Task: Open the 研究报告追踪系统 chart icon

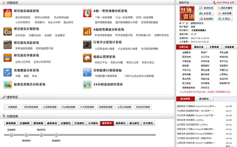Action: [x=8, y=44]
